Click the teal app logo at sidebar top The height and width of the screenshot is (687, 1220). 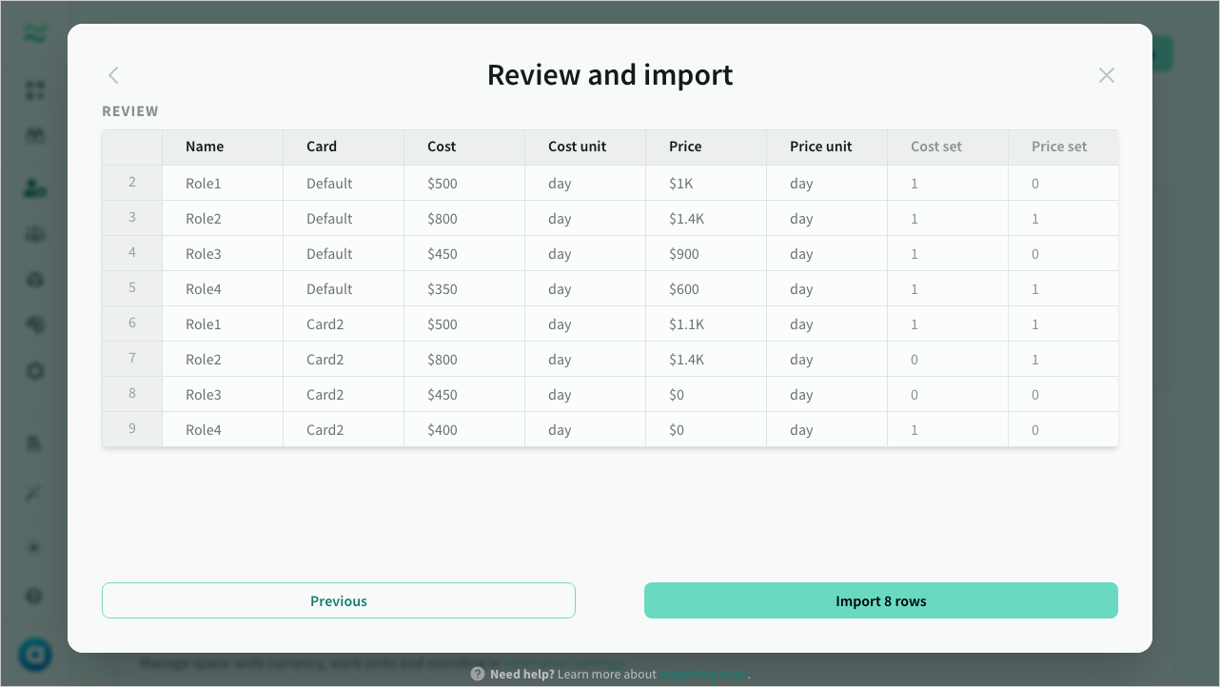coord(34,33)
